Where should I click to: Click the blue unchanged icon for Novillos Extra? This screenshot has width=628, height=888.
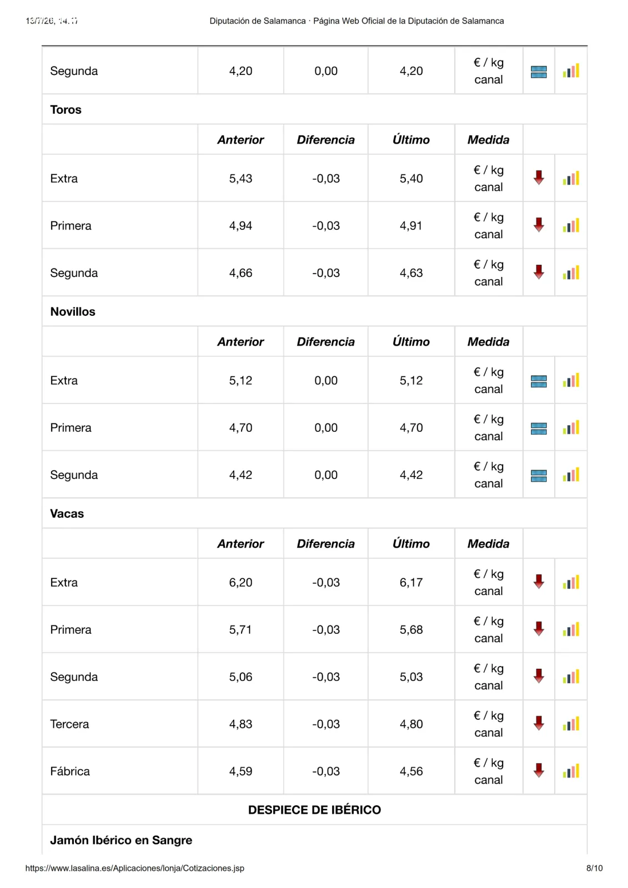pyautogui.click(x=539, y=381)
